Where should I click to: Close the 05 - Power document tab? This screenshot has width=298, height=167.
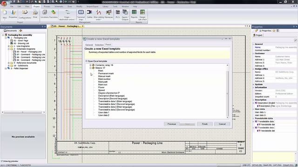pyautogui.click(x=83, y=26)
